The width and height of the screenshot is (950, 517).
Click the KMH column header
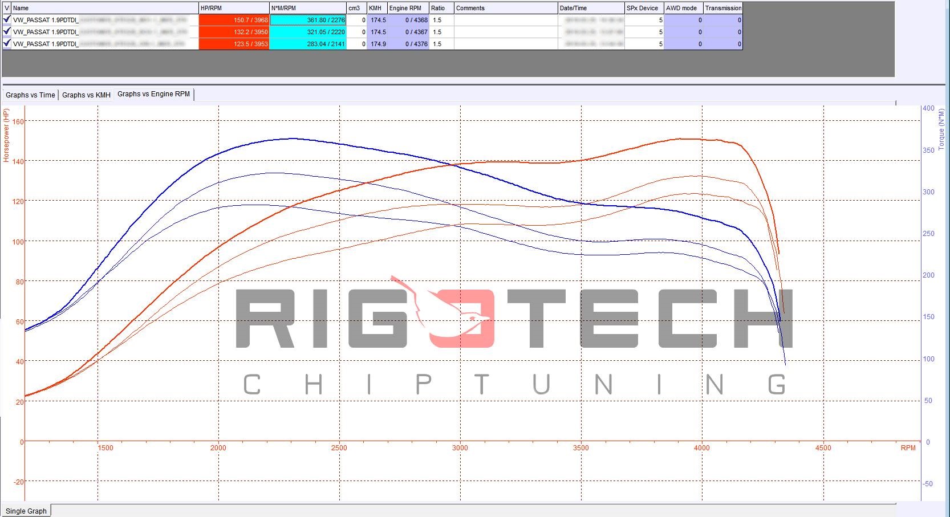[x=377, y=8]
